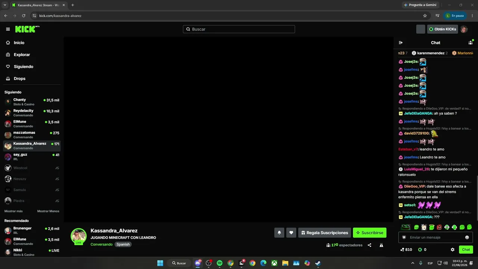
Task: Open say_guz channel in following list
Action: [32, 157]
